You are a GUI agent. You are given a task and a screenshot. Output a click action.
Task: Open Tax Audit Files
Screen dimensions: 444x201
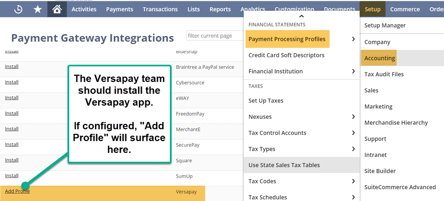[384, 74]
